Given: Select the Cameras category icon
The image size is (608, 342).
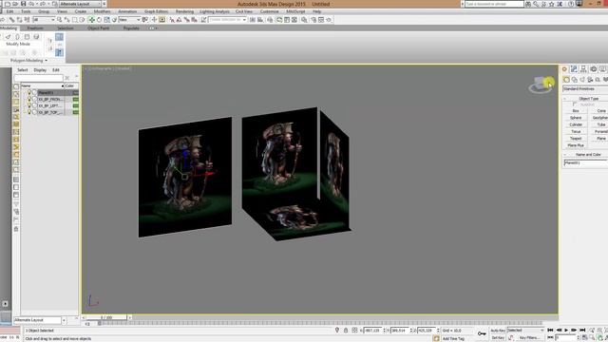Looking at the screenshot, I should tap(590, 80).
